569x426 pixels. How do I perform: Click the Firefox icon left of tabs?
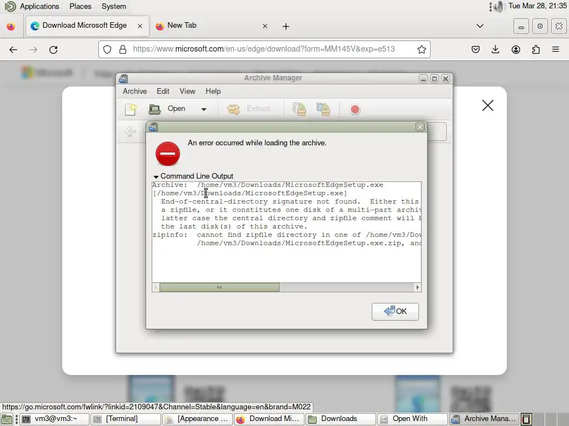pos(11,26)
